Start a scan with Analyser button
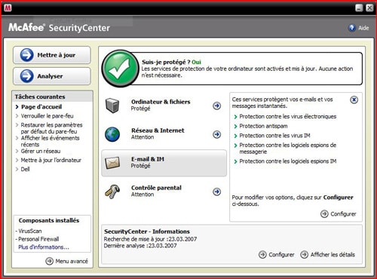Image resolution: width=377 pixels, height=279 pixels. tap(52, 76)
